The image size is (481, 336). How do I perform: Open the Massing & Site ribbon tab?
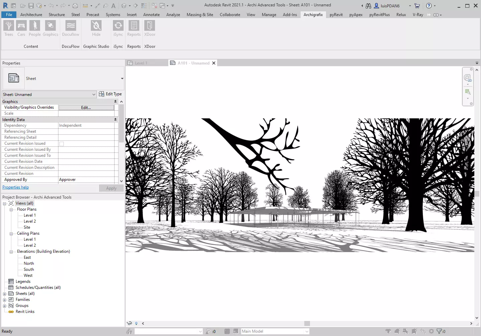(200, 14)
